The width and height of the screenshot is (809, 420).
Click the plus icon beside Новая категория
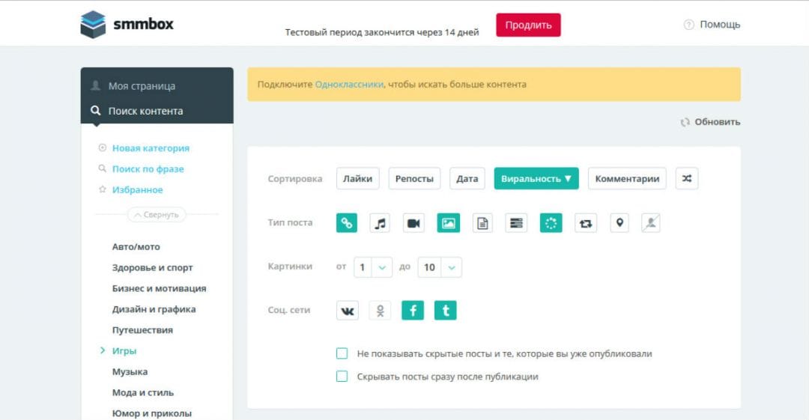pyautogui.click(x=102, y=147)
